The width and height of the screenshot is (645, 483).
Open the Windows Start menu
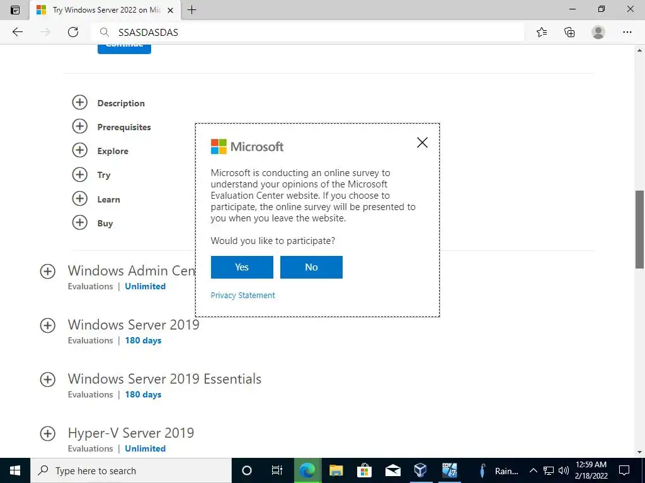pos(15,470)
